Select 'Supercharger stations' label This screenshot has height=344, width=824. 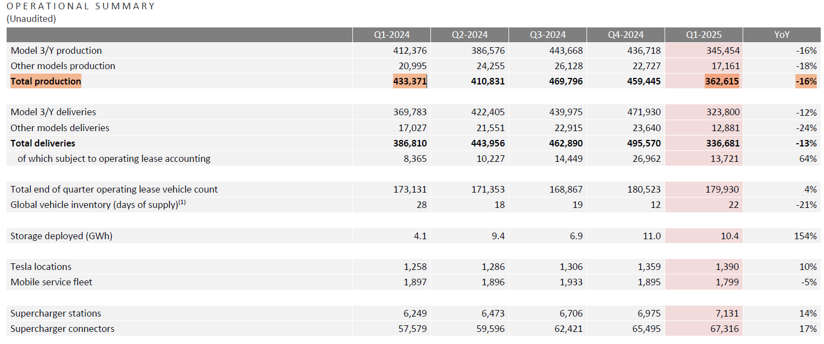pos(56,313)
